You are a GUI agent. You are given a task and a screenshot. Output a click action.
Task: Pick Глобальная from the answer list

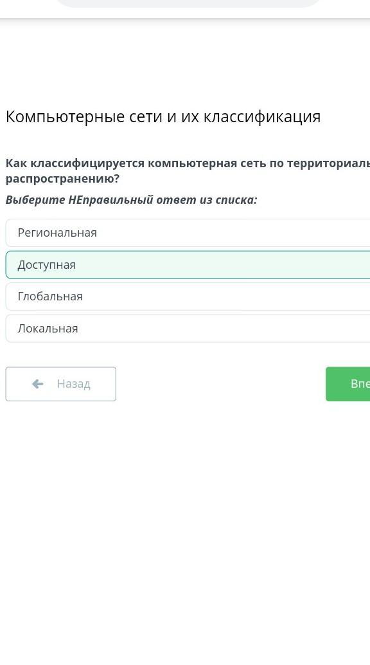pyautogui.click(x=188, y=296)
